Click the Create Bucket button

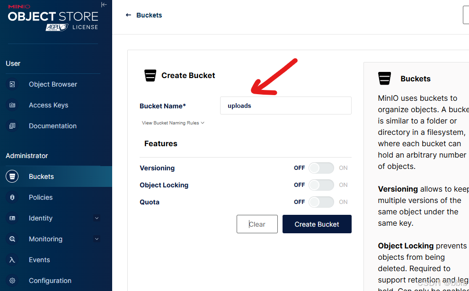[317, 224]
